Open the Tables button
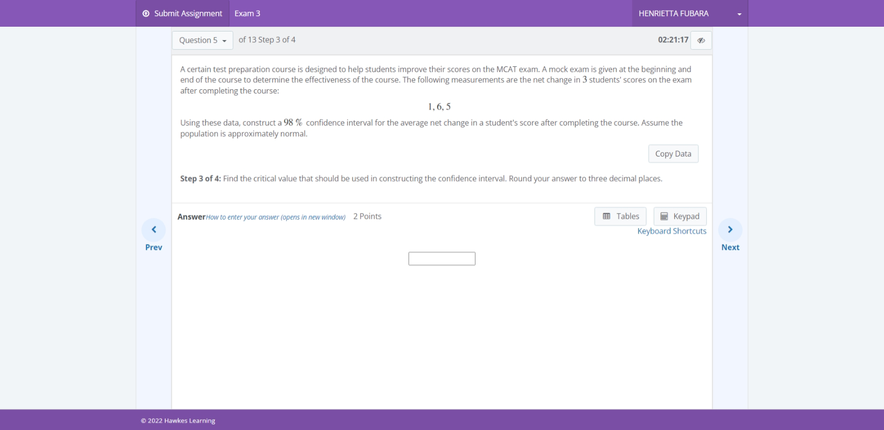 coord(620,216)
